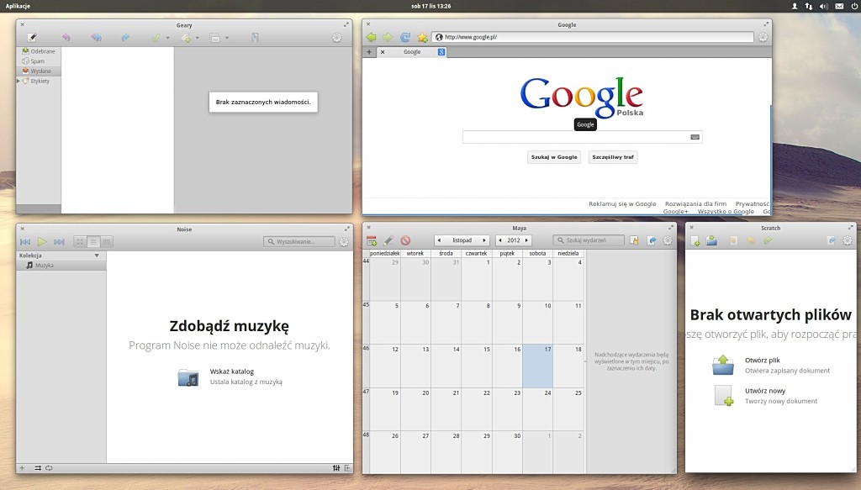Click the Szukaj wydarzeń search field

(588, 240)
